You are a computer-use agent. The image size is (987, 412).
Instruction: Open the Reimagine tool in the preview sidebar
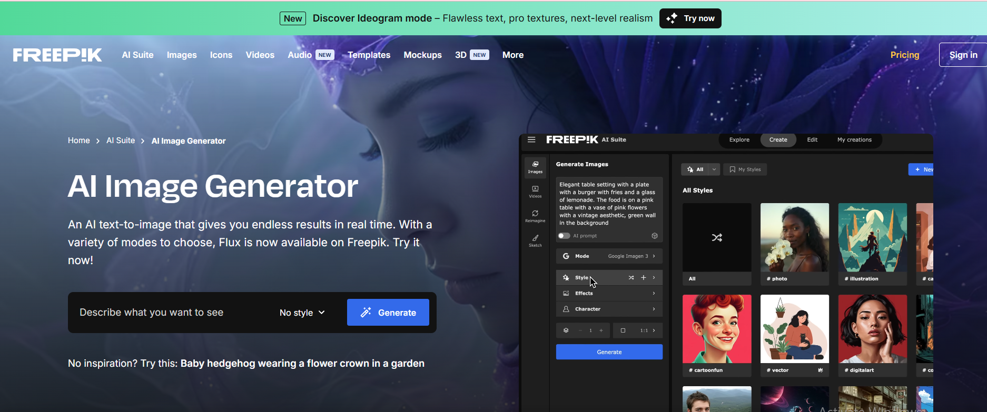point(535,216)
